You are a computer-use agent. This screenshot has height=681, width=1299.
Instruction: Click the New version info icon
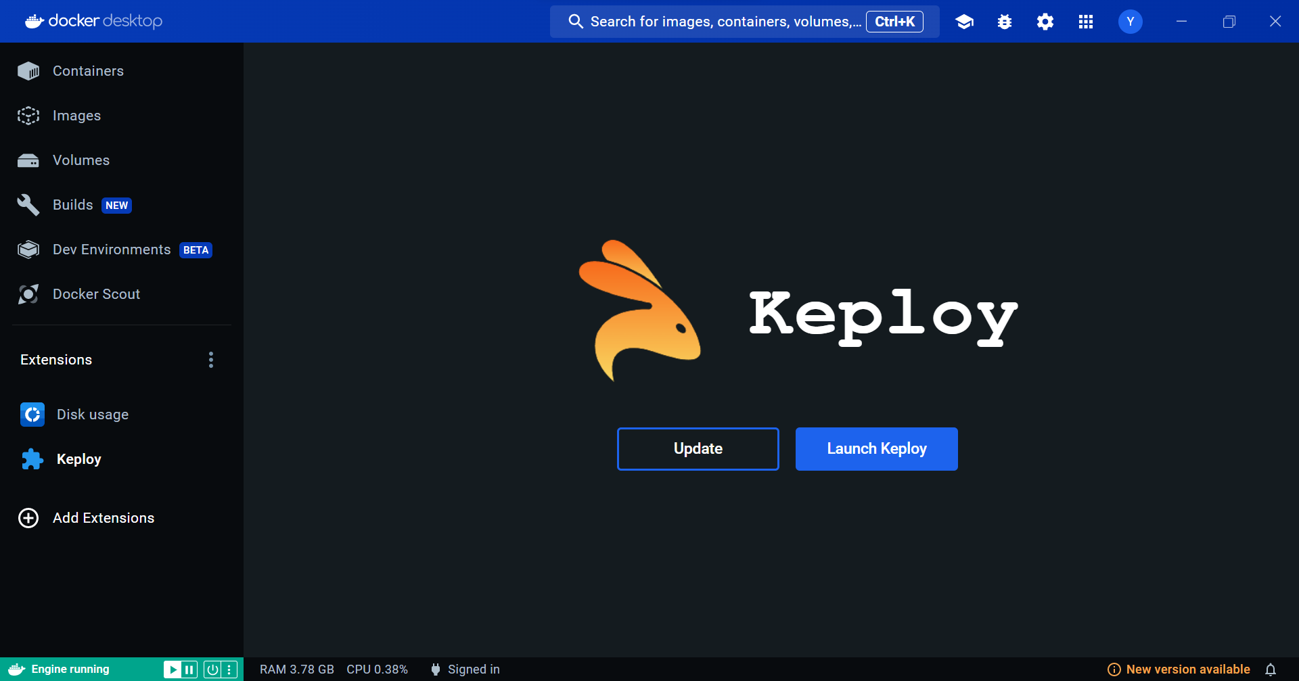coord(1114,670)
